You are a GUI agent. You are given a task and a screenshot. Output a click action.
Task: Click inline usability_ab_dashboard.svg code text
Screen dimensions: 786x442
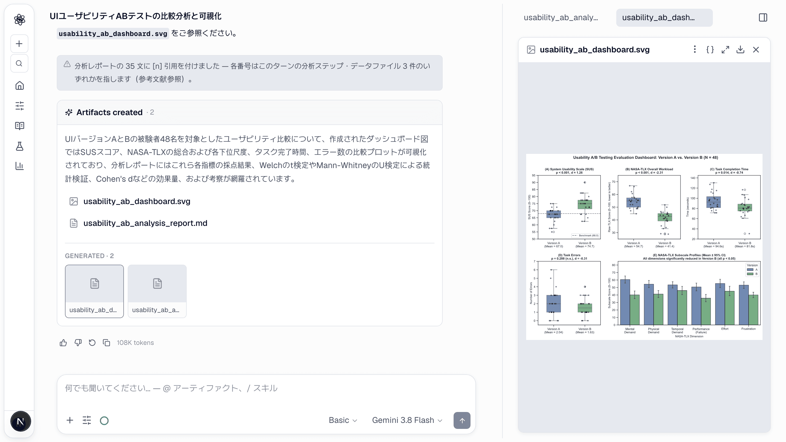coord(113,34)
